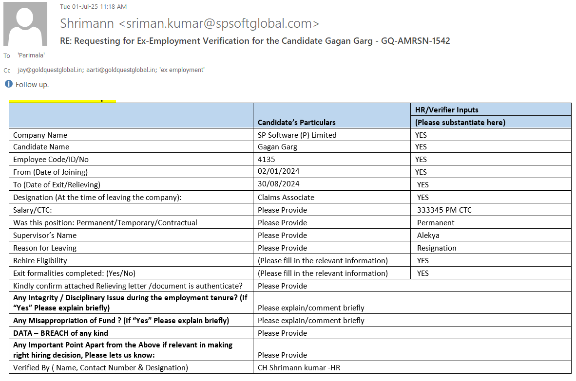The width and height of the screenshot is (576, 381).
Task: Click the sender's profile avatar picture
Action: tap(25, 24)
